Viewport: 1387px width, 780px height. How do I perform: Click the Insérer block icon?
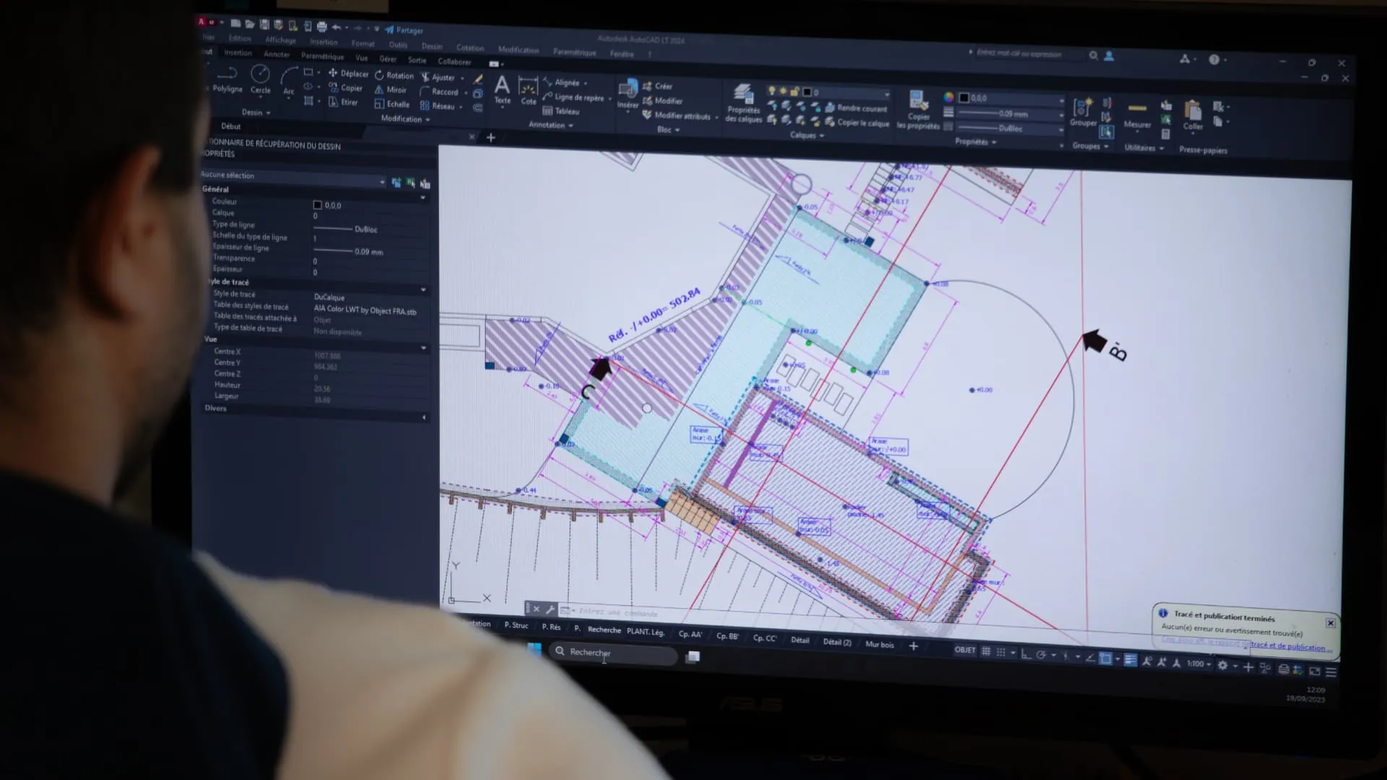tap(628, 94)
